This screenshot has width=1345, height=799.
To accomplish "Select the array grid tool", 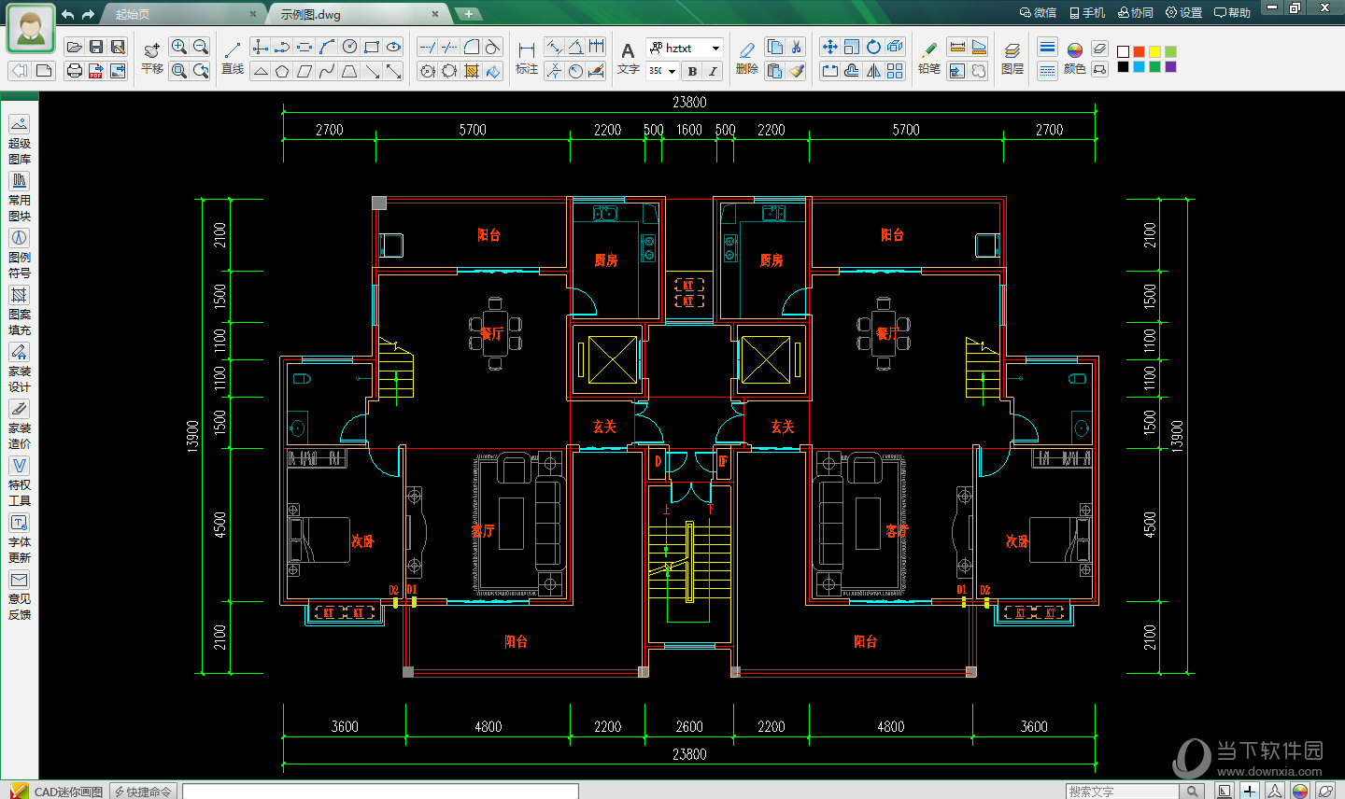I will (x=895, y=71).
